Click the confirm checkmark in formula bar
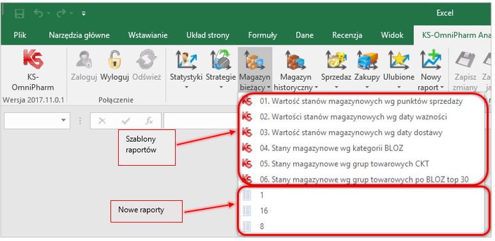 pos(126,120)
